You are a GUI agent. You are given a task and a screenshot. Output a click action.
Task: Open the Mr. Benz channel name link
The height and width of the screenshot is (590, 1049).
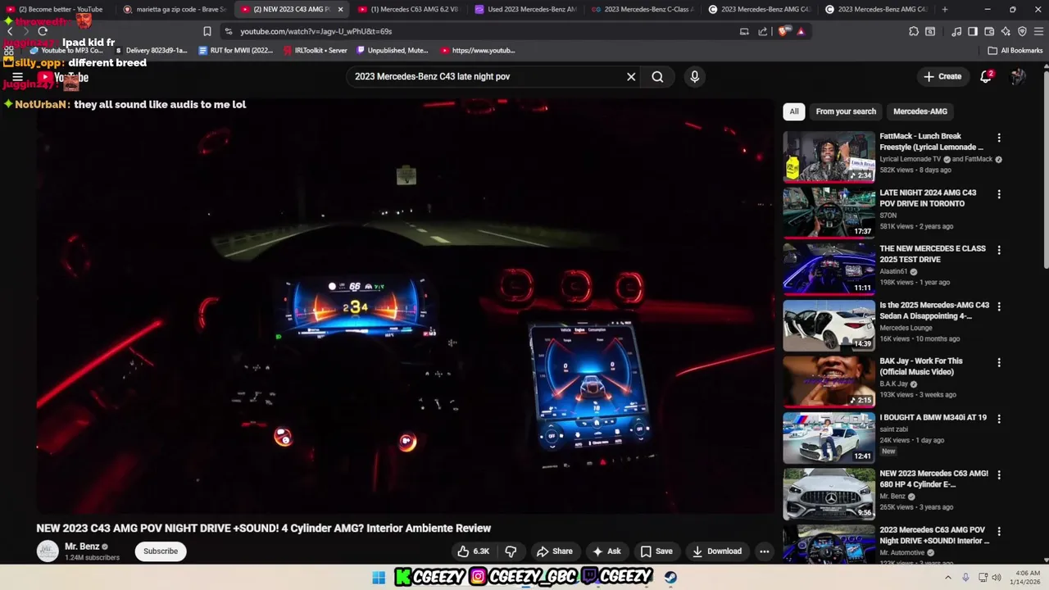click(82, 547)
